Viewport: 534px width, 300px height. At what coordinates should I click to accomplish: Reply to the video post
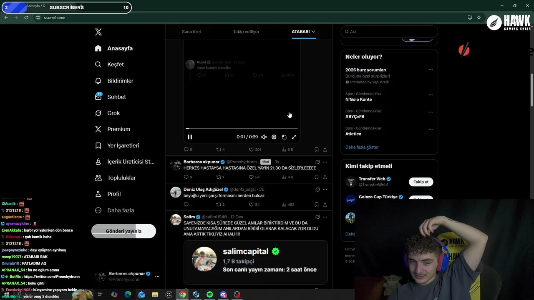(x=188, y=150)
